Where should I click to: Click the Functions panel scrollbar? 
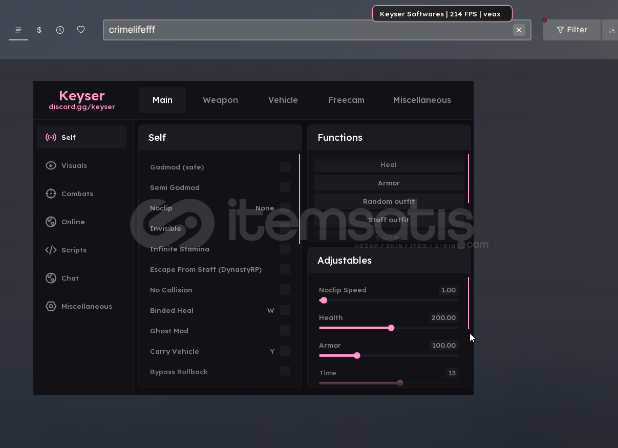[x=468, y=179]
